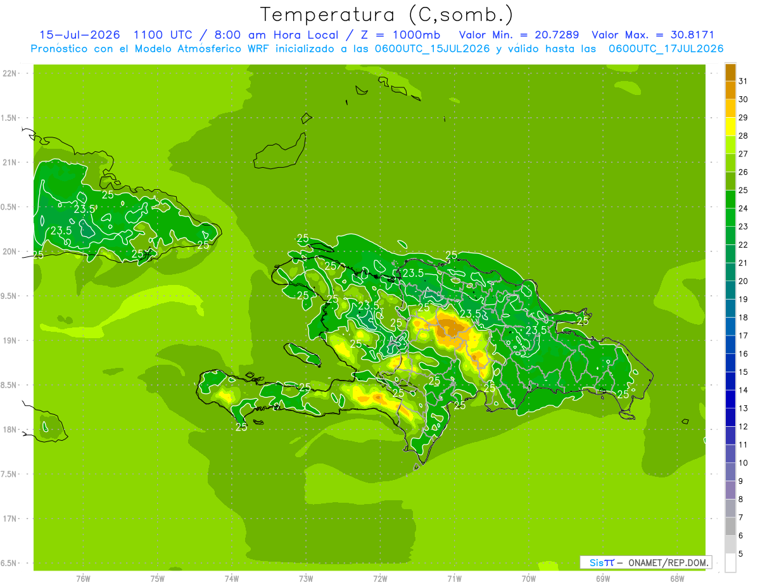This screenshot has height=587, width=760.
Task: Click the '1100 UTC' time label
Action: [163, 35]
